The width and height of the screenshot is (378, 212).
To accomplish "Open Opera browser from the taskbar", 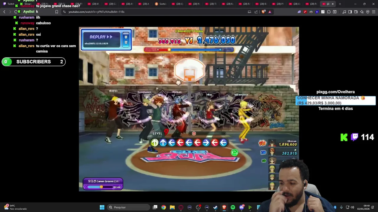I will point(181,207).
